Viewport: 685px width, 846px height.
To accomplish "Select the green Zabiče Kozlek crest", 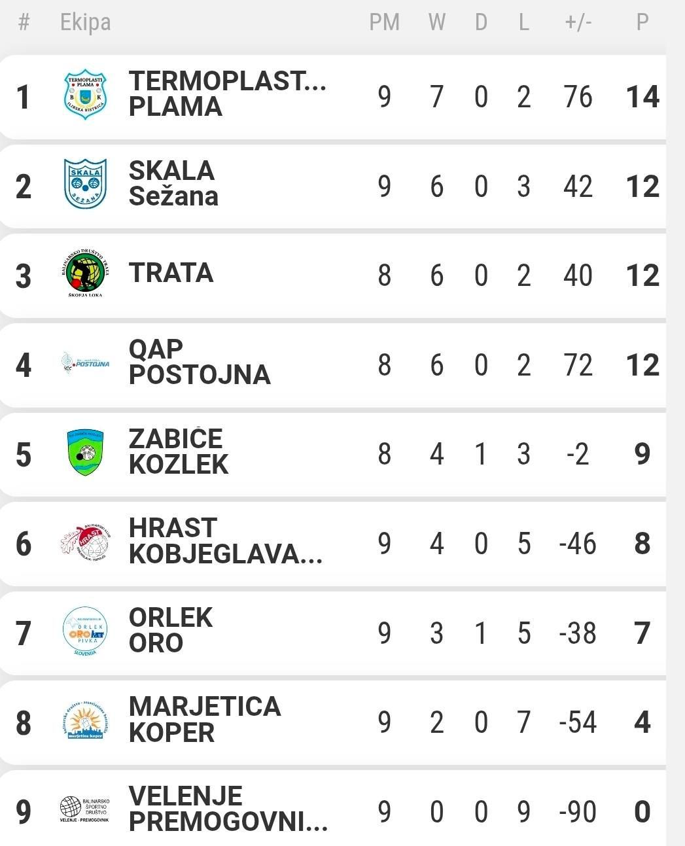I will [x=85, y=452].
